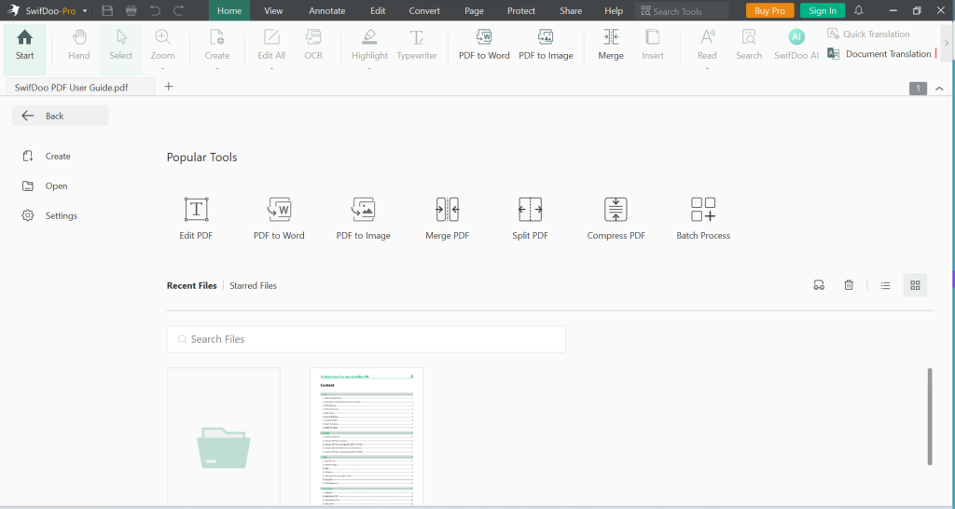Expand the Edit All dropdown arrow
Screen dimensions: 955x509
tap(271, 69)
